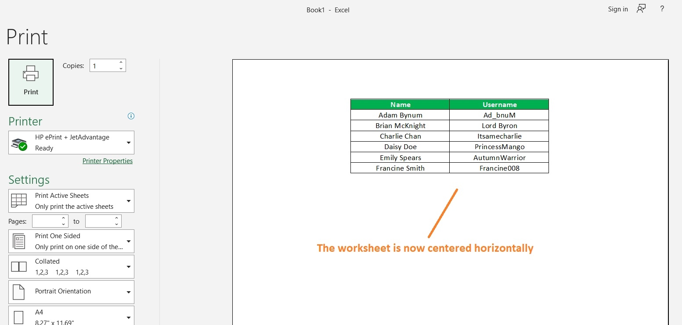Image resolution: width=682 pixels, height=325 pixels.
Task: Click the large Print button icon
Action: [30, 74]
